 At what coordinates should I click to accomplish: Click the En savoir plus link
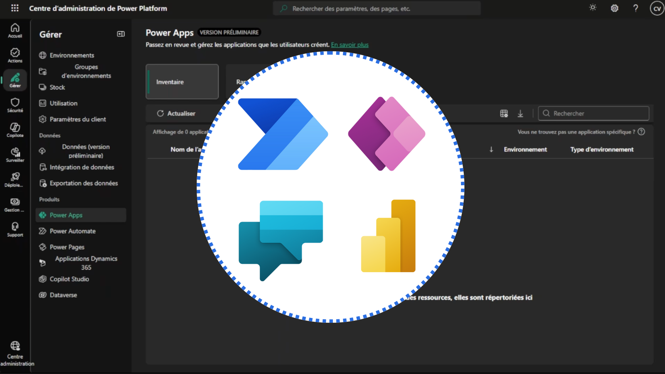click(x=350, y=44)
